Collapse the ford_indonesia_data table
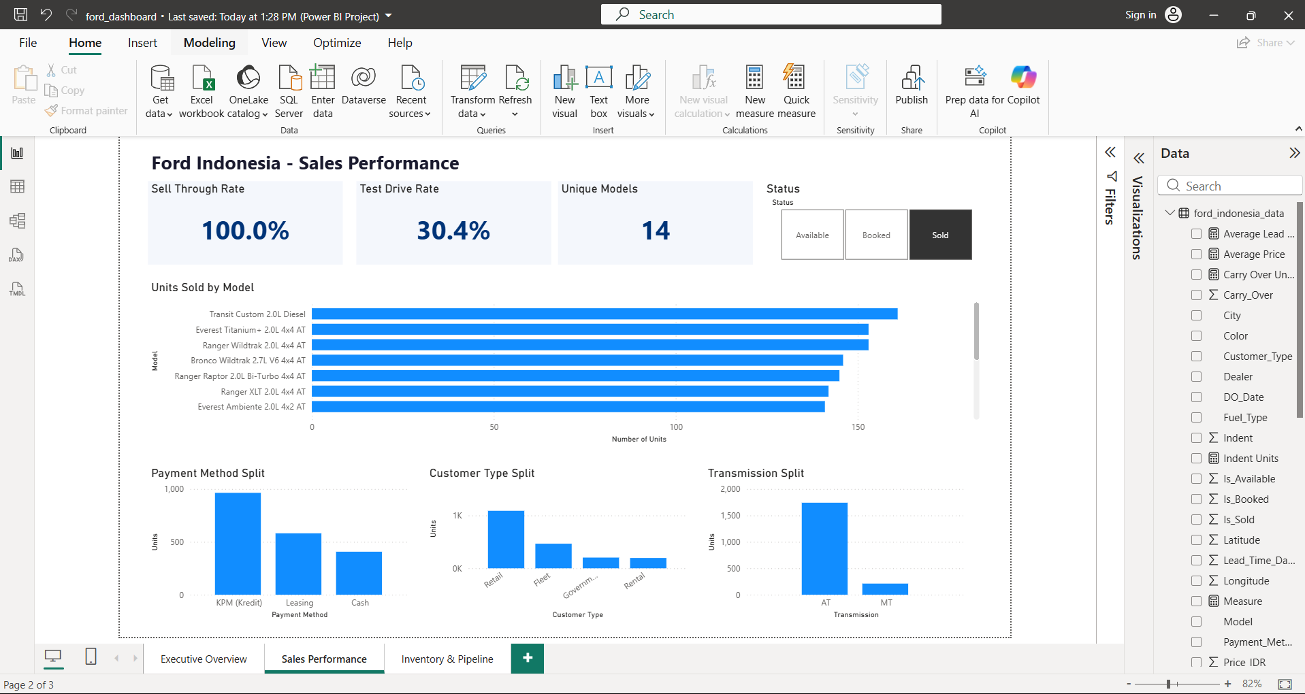 click(1170, 213)
